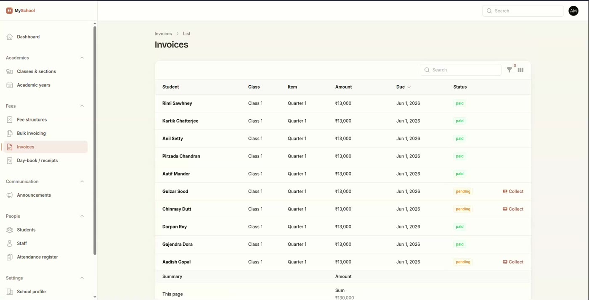Click the Amount column header
Image resolution: width=589 pixels, height=300 pixels.
tap(343, 87)
